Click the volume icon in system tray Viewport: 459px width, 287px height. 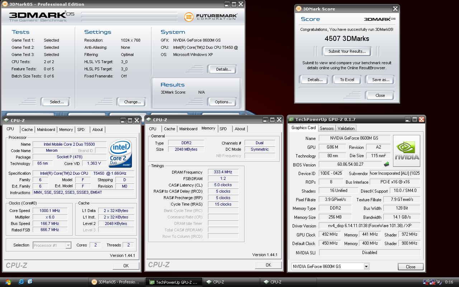439,282
